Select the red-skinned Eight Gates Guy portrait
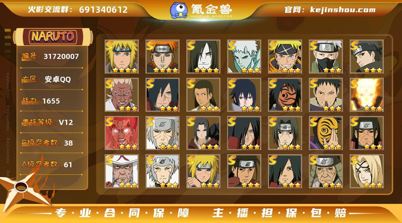The height and width of the screenshot is (223, 402). pos(122,133)
